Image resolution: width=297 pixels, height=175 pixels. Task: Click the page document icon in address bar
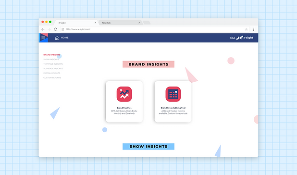pos(63,29)
